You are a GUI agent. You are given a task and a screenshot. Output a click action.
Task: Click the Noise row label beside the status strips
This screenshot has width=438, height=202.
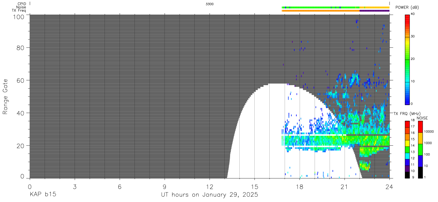pos(21,7)
